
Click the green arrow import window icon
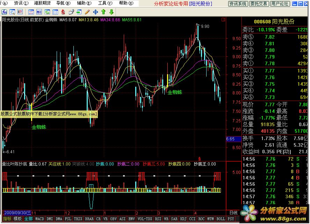(79, 12)
